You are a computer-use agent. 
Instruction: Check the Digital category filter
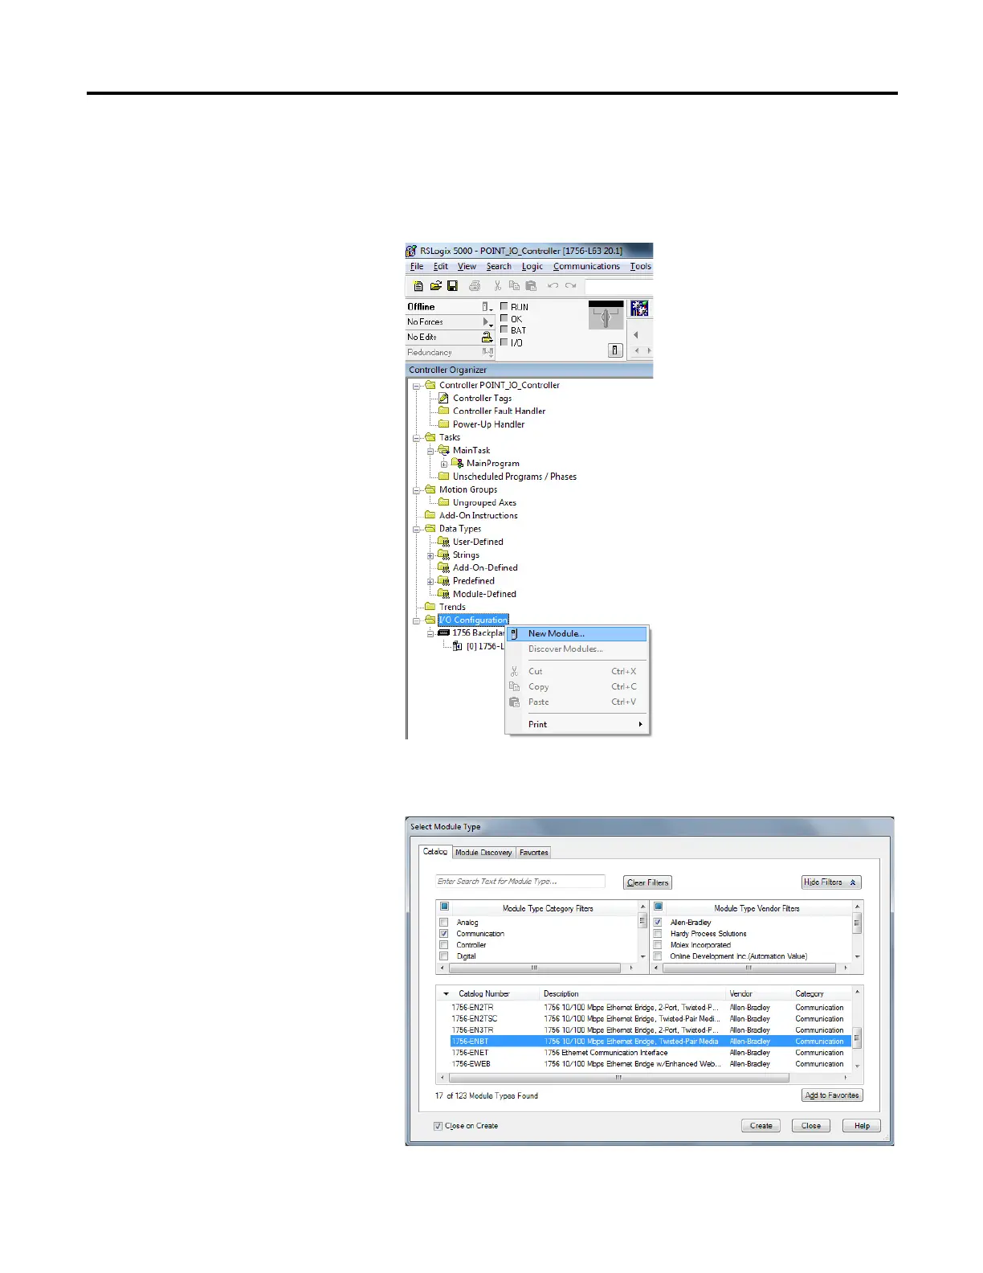(x=443, y=956)
